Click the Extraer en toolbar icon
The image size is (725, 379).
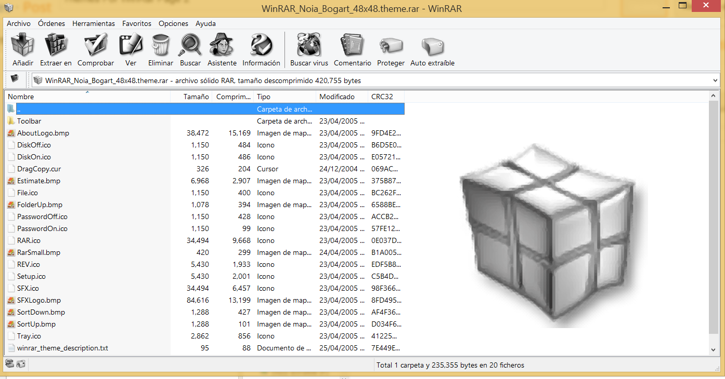point(56,45)
